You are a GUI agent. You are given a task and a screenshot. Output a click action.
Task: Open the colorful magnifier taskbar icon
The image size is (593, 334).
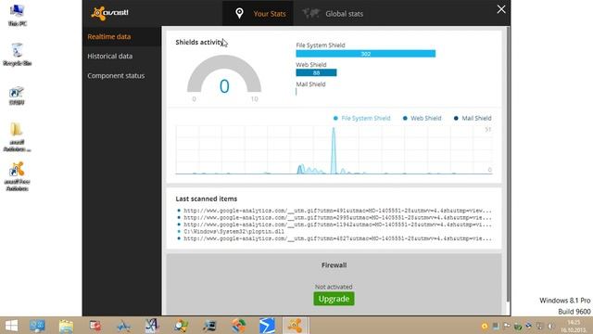(x=181, y=326)
